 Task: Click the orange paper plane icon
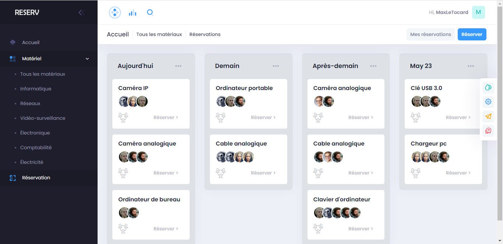click(488, 116)
